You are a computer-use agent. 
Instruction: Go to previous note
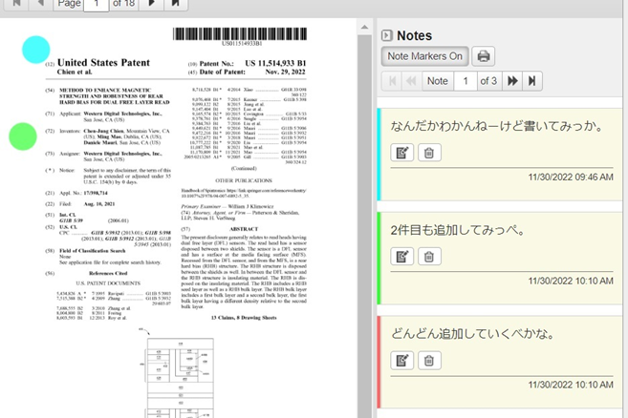pos(411,81)
